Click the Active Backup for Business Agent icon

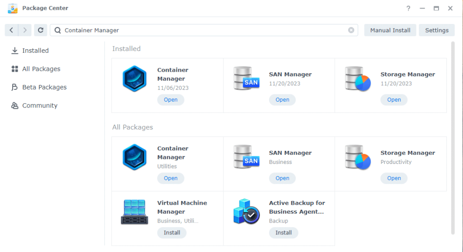pos(246,211)
